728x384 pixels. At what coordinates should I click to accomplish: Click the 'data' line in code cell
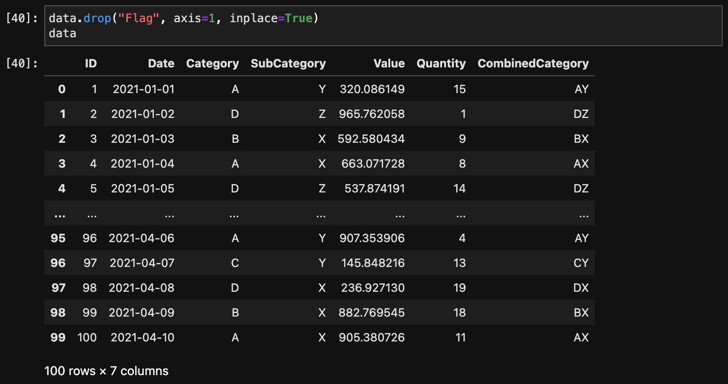point(63,33)
